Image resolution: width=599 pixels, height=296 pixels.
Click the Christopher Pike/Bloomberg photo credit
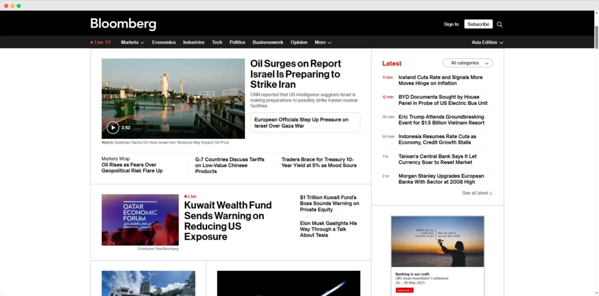[158, 249]
